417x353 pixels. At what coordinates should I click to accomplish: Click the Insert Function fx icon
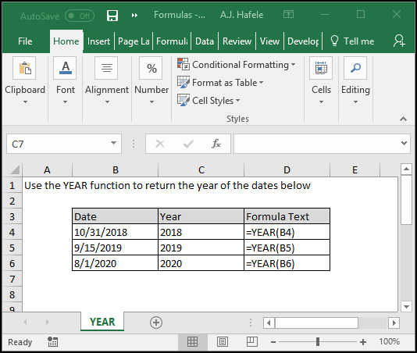point(216,144)
